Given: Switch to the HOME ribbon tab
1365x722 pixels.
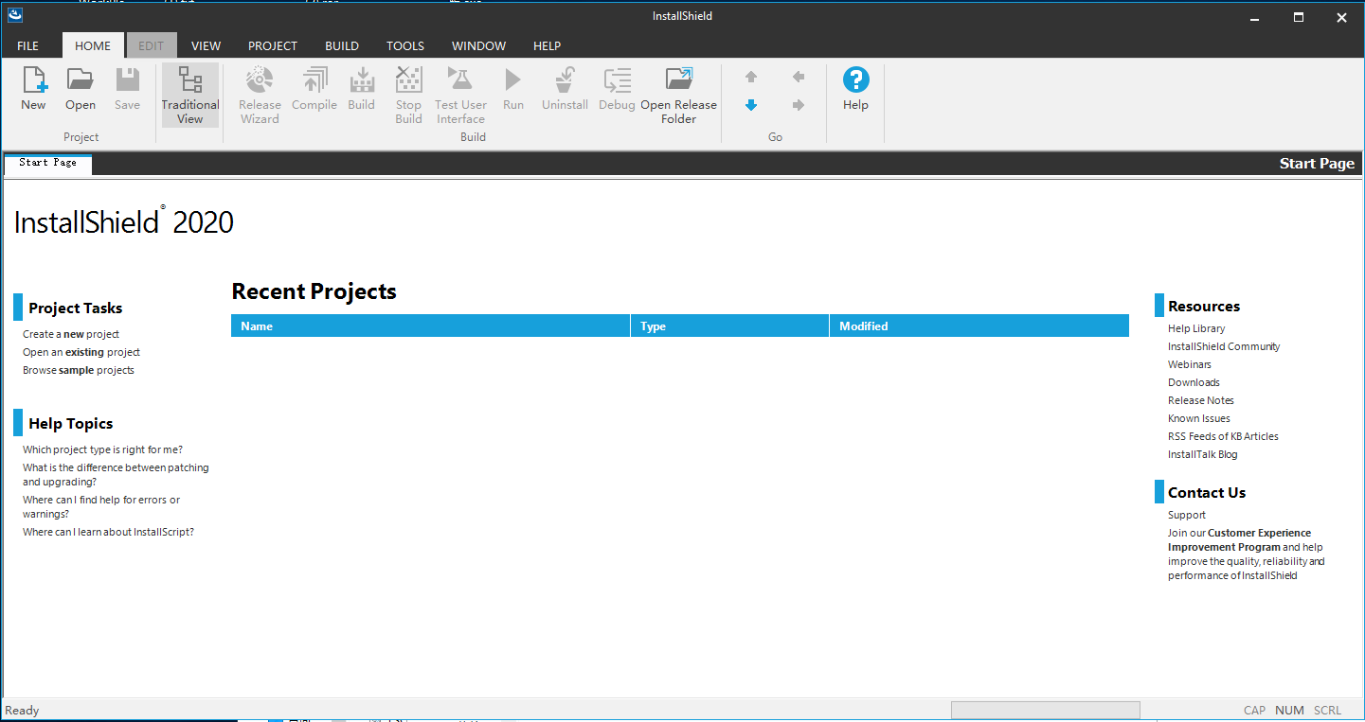Looking at the screenshot, I should [x=93, y=45].
